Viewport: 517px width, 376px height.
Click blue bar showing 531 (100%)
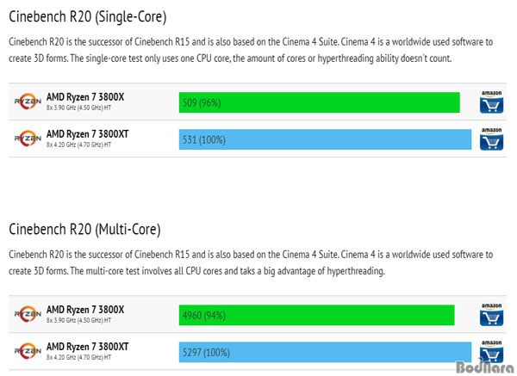[325, 139]
